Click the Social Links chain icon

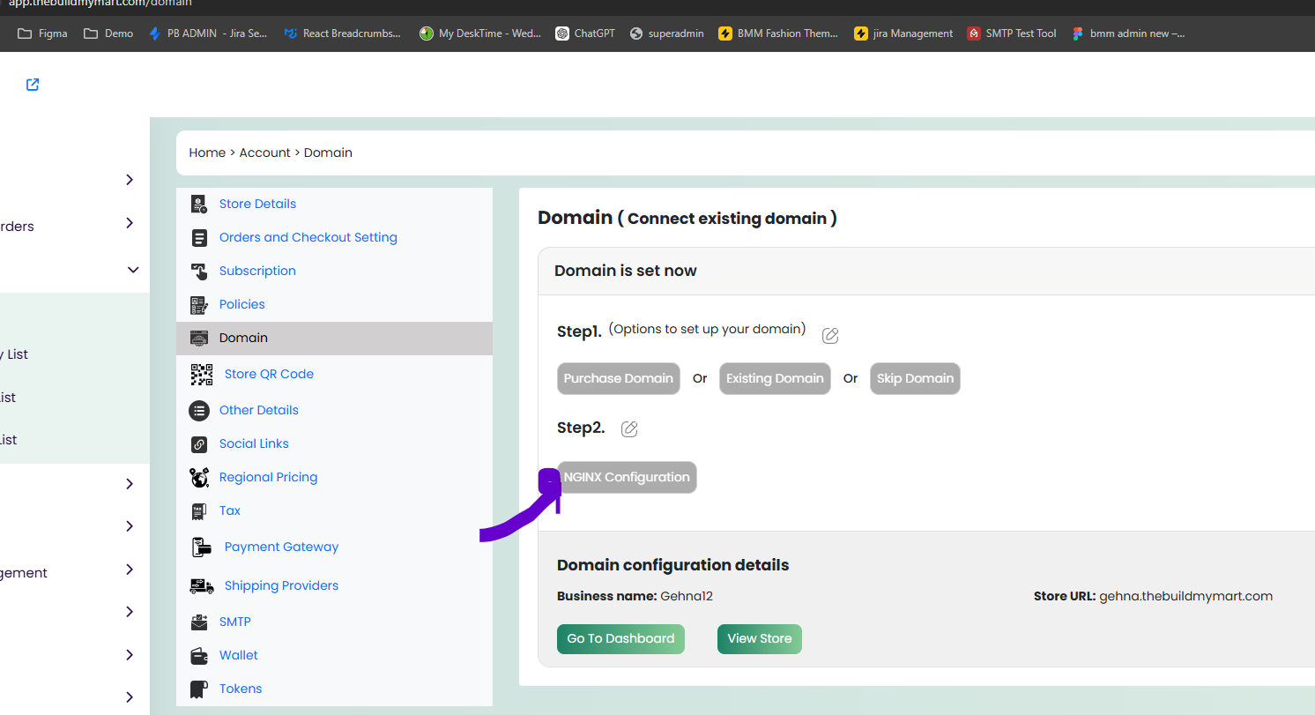click(199, 443)
